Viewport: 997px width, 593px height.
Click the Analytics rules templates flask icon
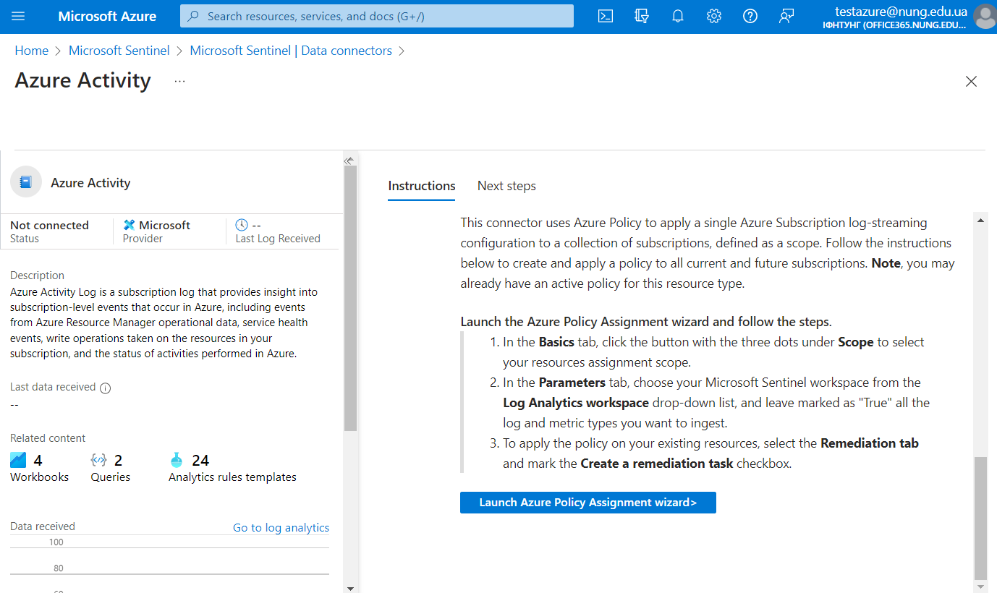point(176,458)
